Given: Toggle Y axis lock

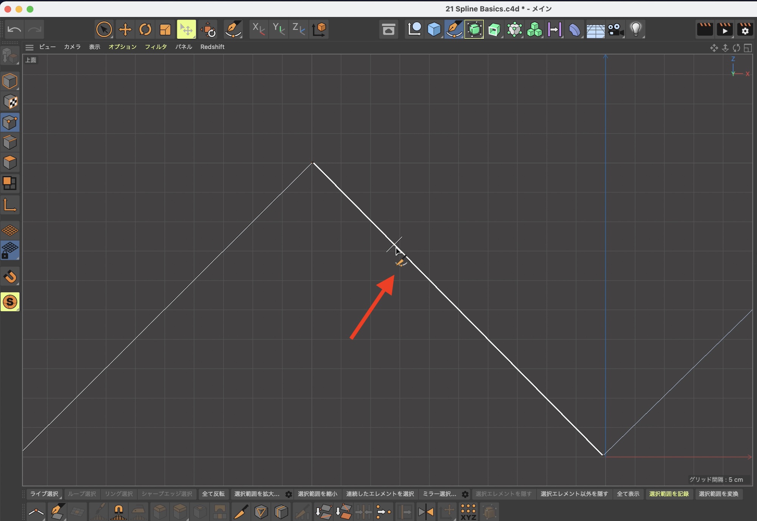Looking at the screenshot, I should click(279, 29).
